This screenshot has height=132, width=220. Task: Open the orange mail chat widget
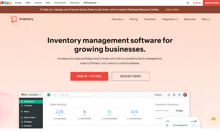point(213,119)
